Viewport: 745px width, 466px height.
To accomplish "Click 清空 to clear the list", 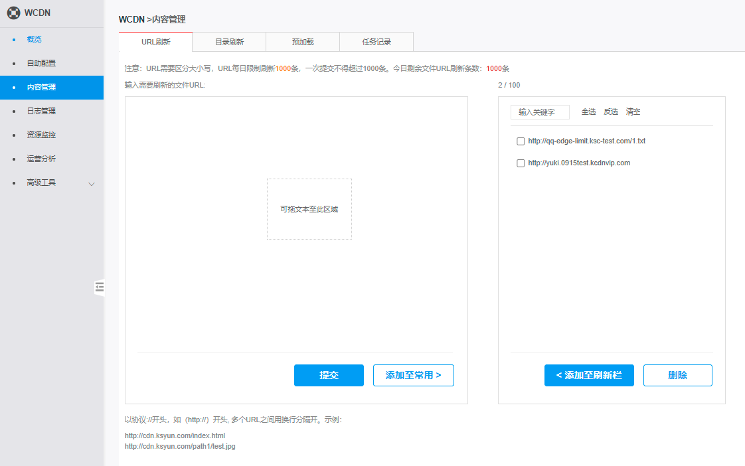I will click(633, 112).
